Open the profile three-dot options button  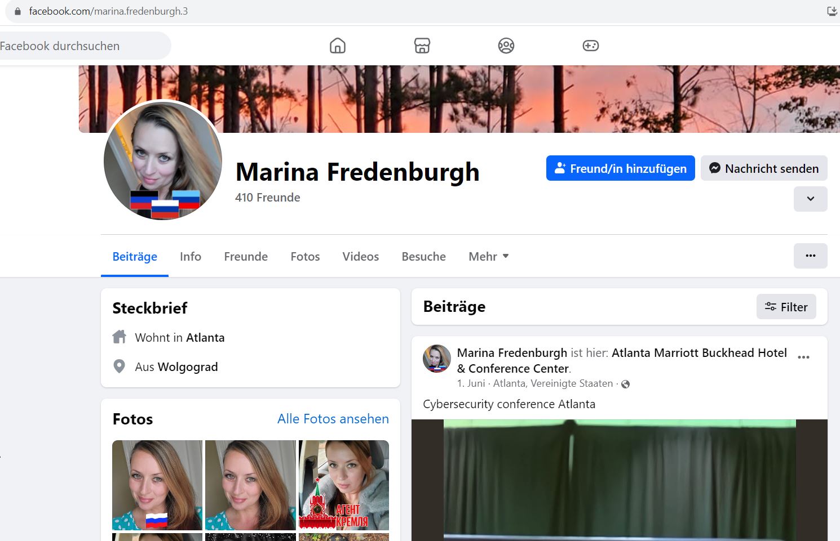pos(810,256)
